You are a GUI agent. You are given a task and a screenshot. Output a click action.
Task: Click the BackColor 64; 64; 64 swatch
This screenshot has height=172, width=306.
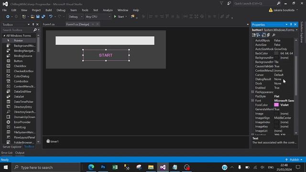coord(276,53)
